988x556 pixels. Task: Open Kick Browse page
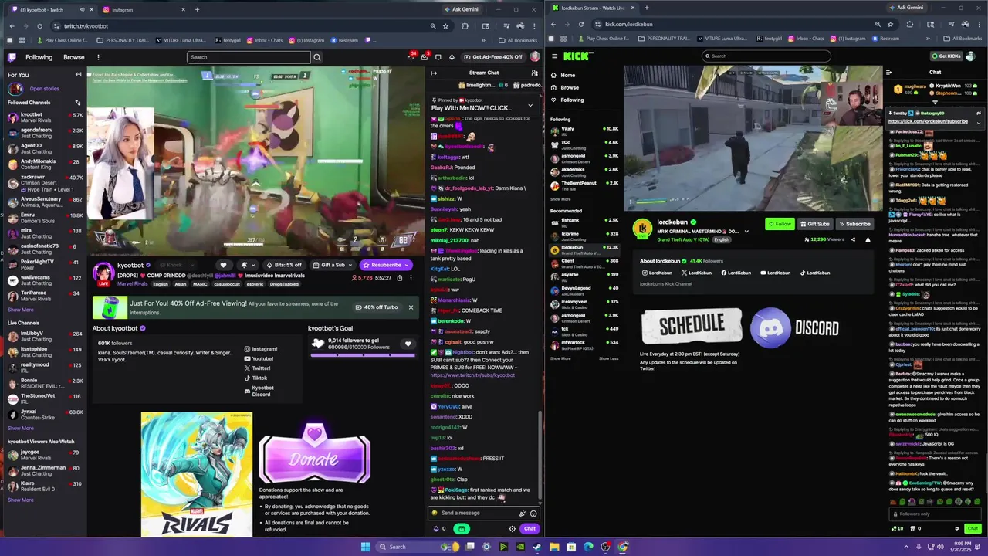pos(570,88)
